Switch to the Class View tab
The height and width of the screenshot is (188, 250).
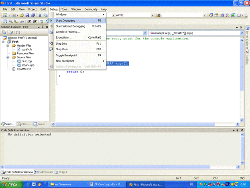point(24,124)
